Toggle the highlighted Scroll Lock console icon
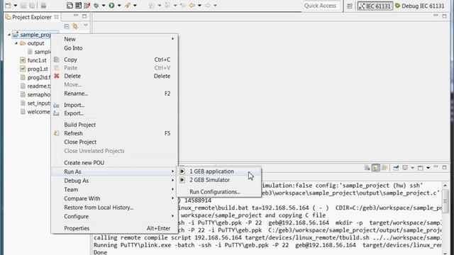 tap(375, 168)
